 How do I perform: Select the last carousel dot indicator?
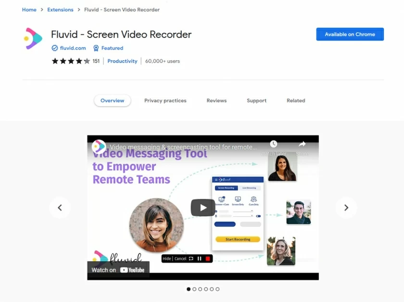click(217, 289)
